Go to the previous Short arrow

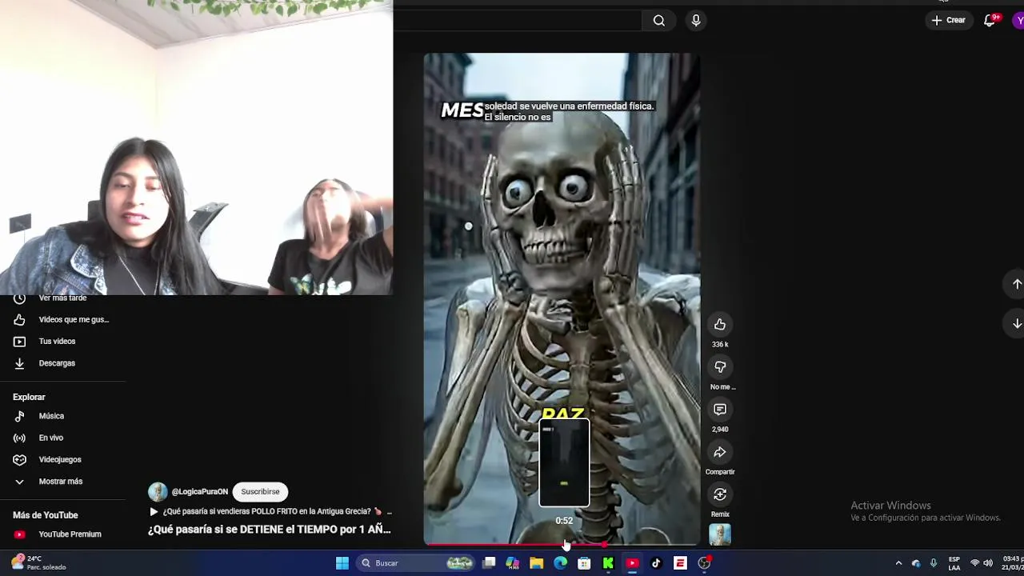point(1017,284)
